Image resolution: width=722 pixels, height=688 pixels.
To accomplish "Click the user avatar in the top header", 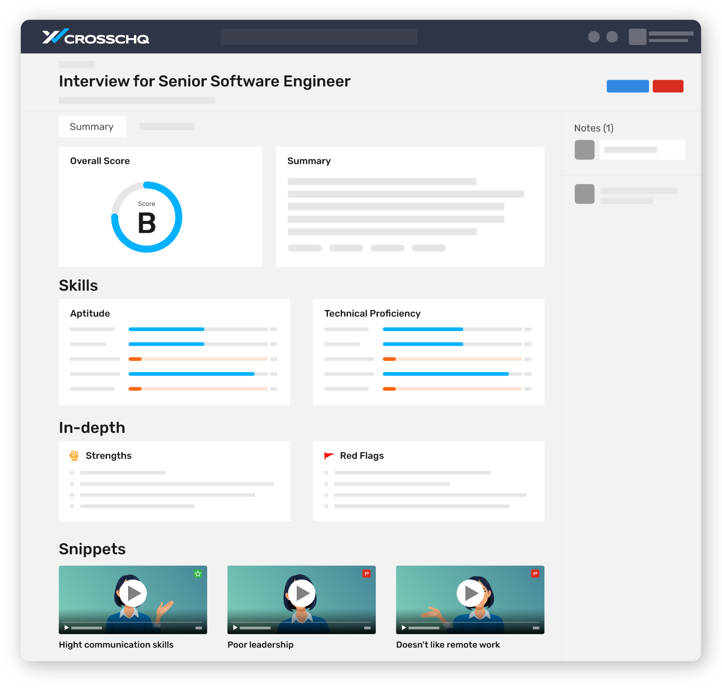I will pos(637,37).
